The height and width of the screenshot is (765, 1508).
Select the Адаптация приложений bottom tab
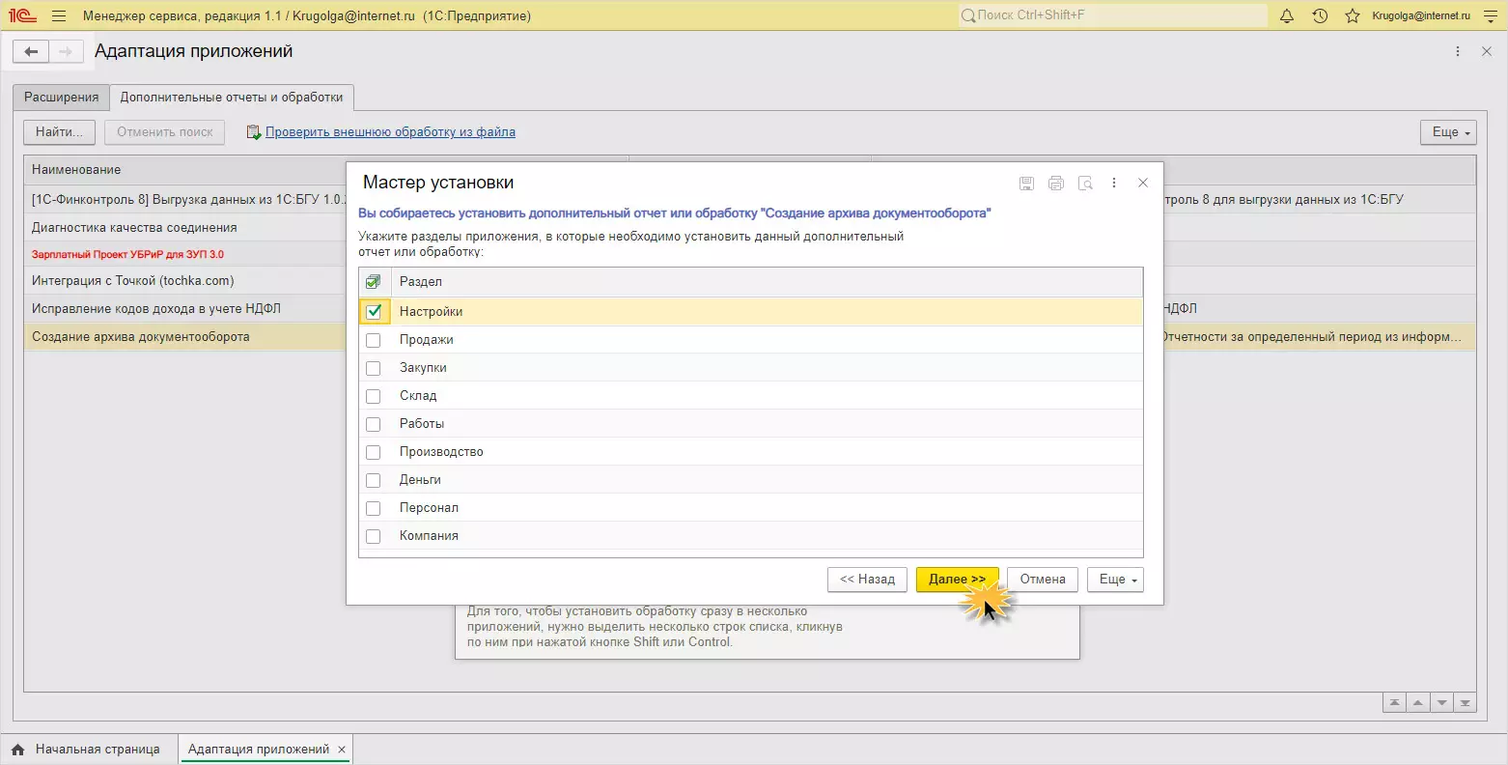coord(258,750)
